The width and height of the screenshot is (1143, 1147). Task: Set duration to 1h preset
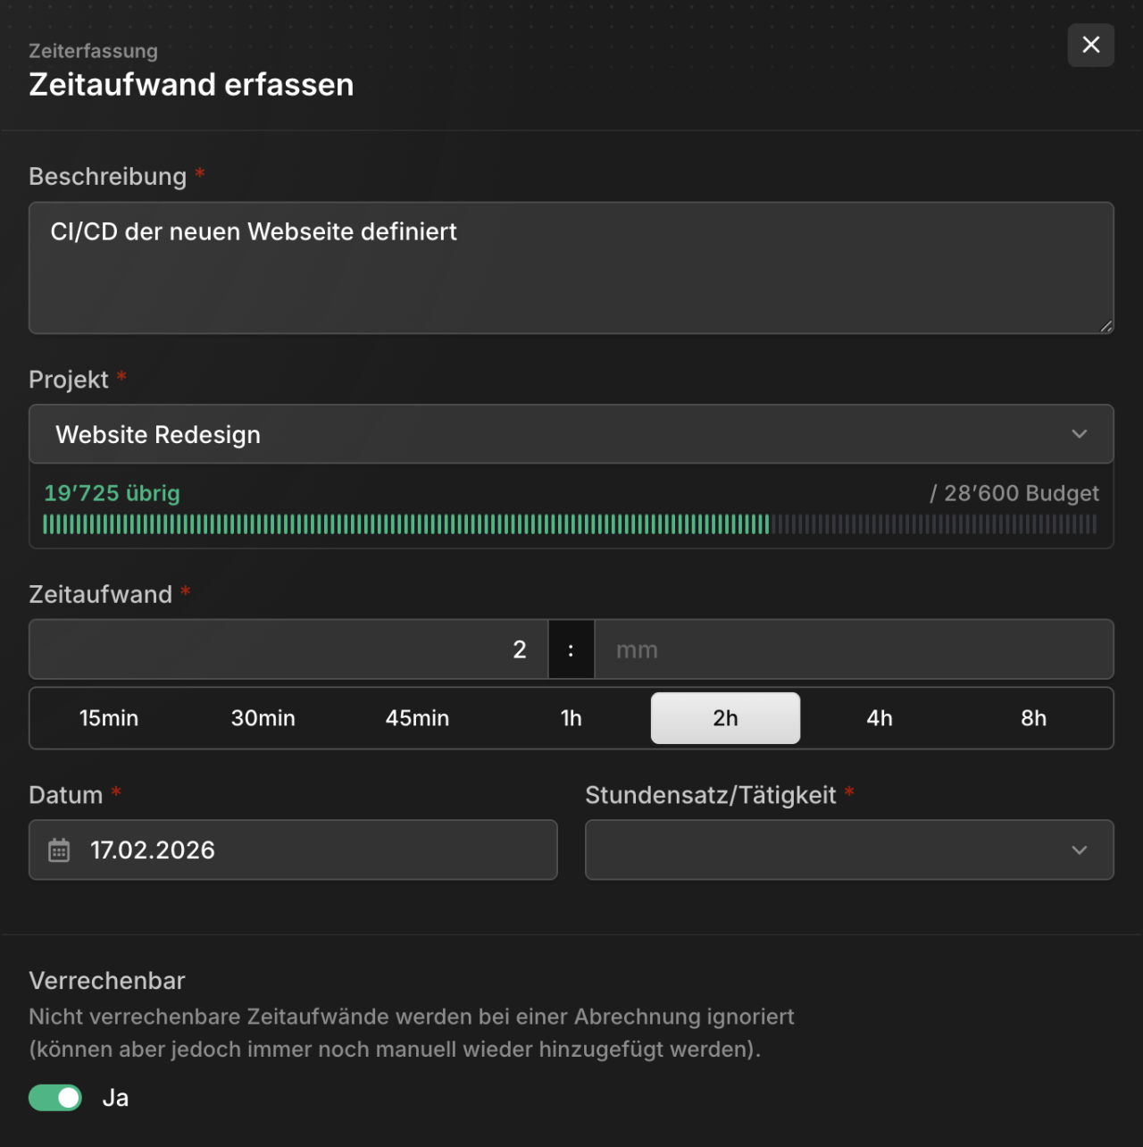[571, 718]
